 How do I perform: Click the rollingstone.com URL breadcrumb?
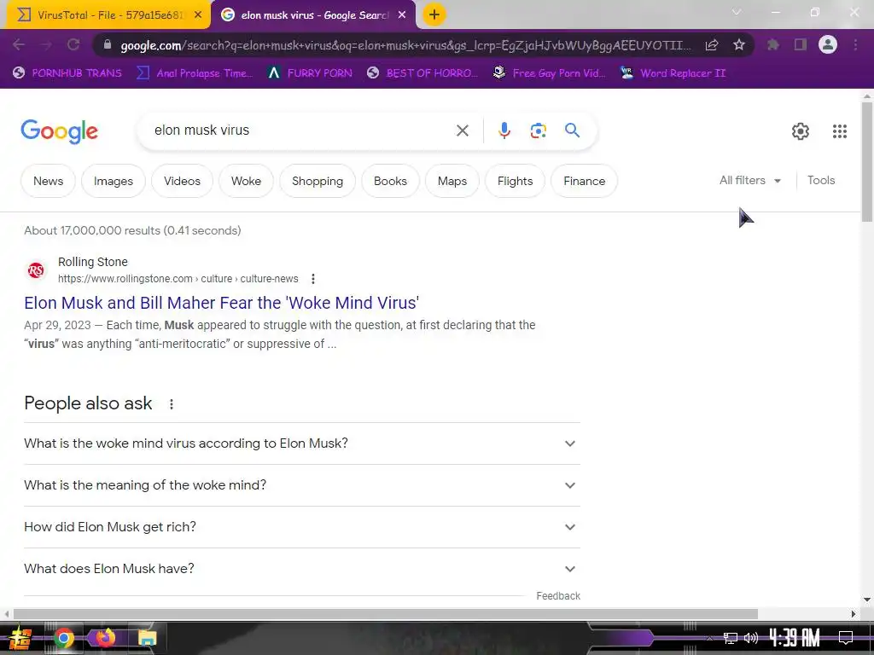point(178,279)
